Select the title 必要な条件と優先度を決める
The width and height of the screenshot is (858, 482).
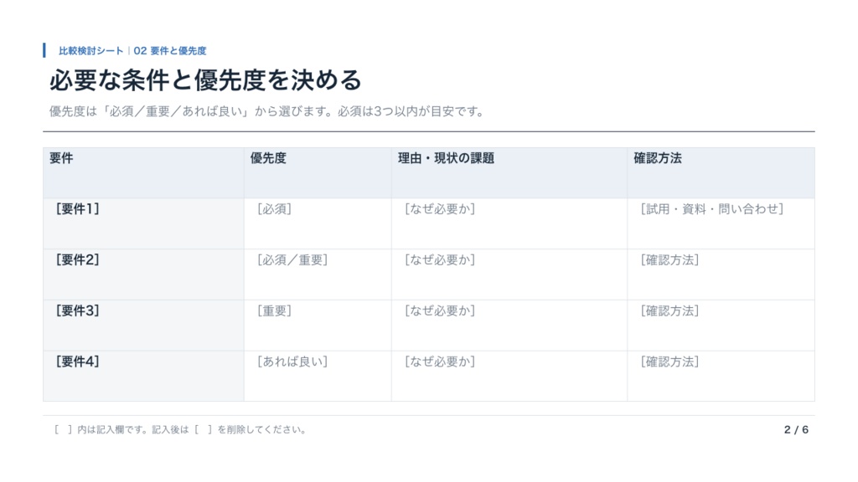click(206, 80)
